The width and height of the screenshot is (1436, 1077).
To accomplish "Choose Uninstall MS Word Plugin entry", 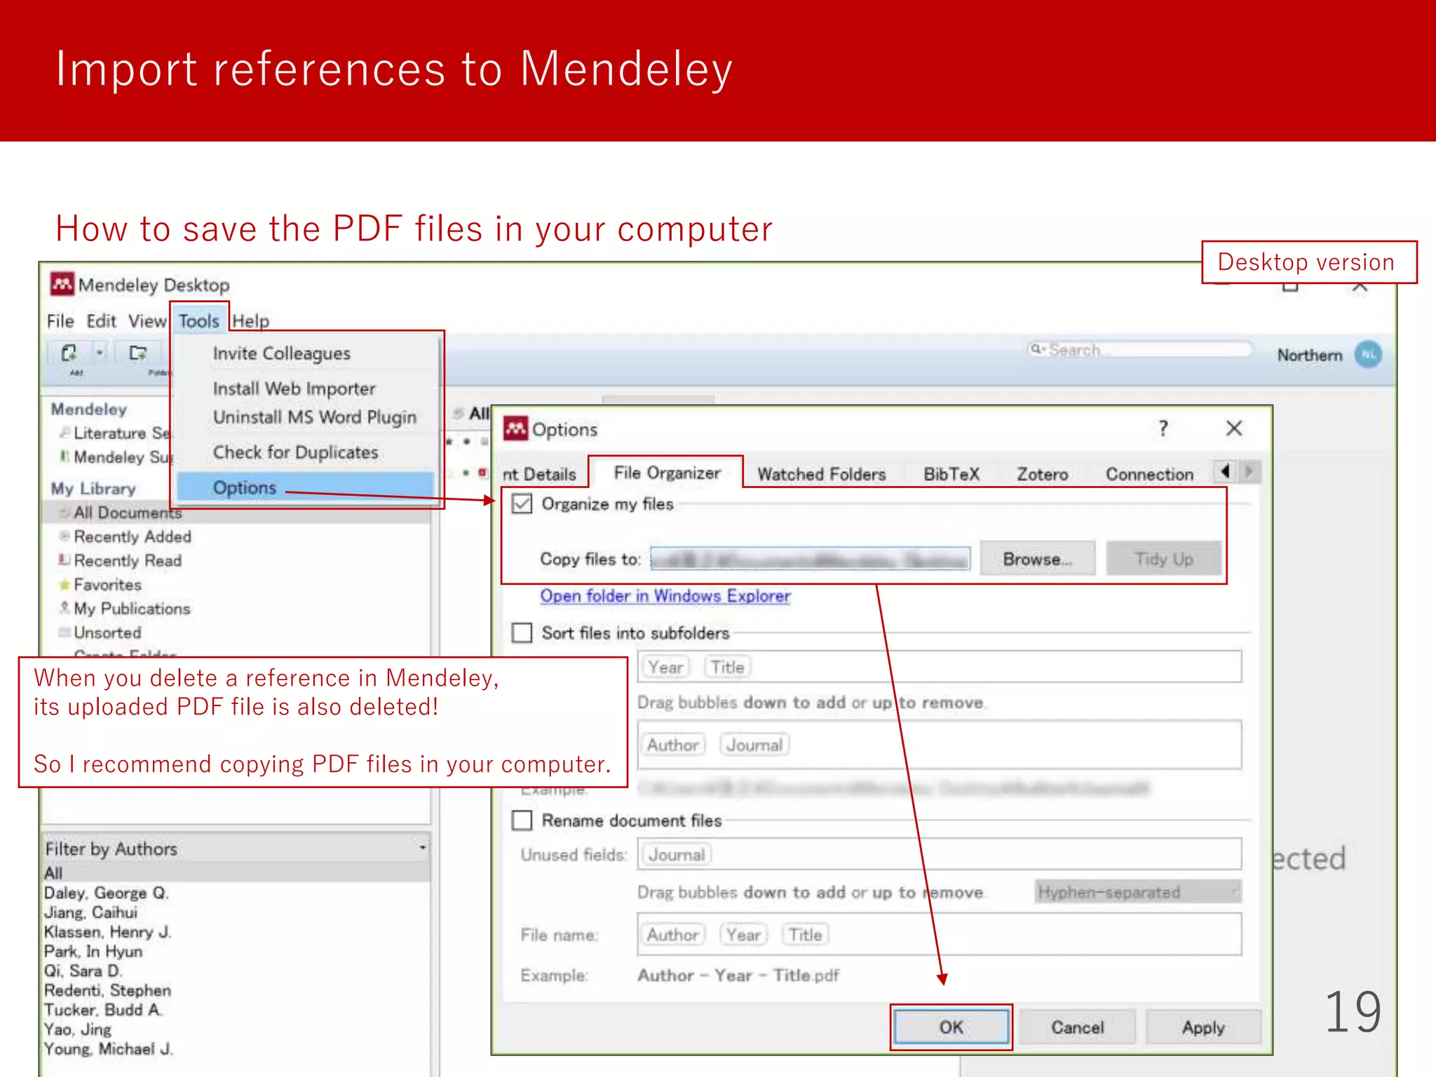I will point(315,416).
